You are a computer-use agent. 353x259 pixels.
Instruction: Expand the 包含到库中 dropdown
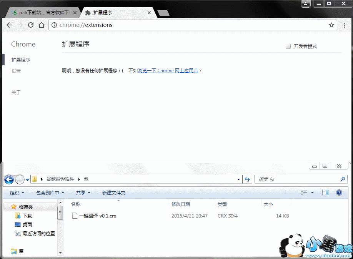(x=50, y=193)
